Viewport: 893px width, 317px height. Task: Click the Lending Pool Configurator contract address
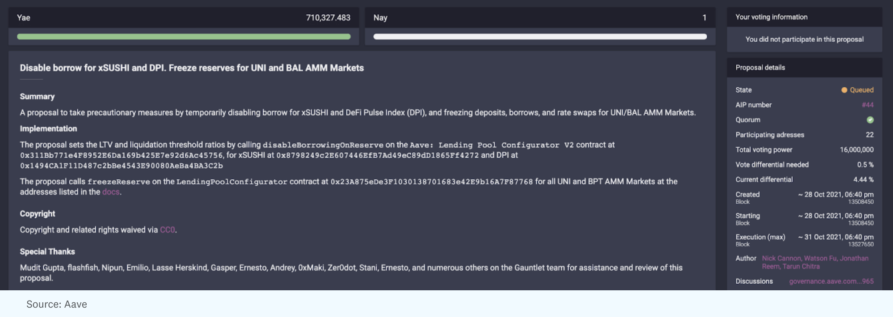[121, 155]
